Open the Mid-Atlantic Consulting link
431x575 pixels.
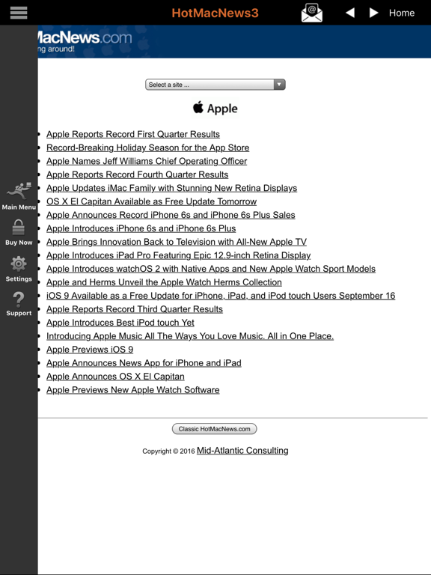242,450
